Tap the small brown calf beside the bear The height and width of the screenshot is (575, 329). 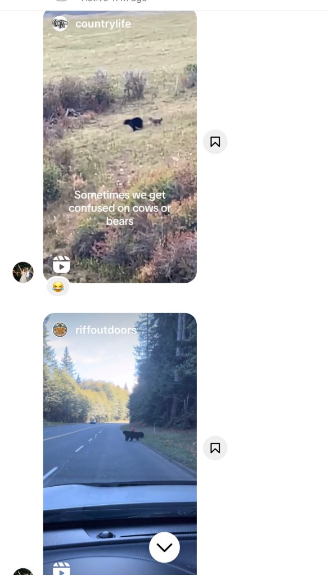(156, 121)
